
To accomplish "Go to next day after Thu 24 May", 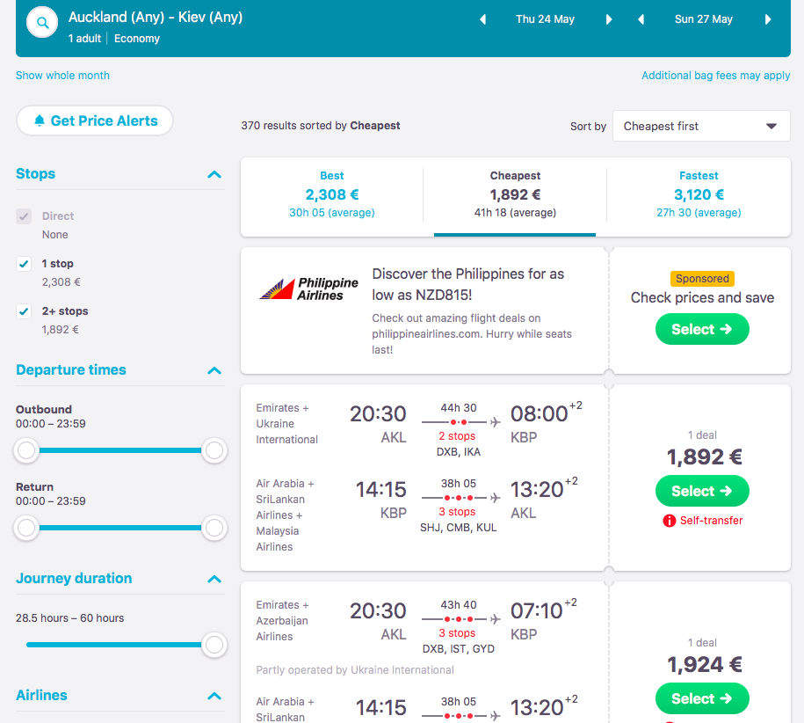I will pos(609,19).
